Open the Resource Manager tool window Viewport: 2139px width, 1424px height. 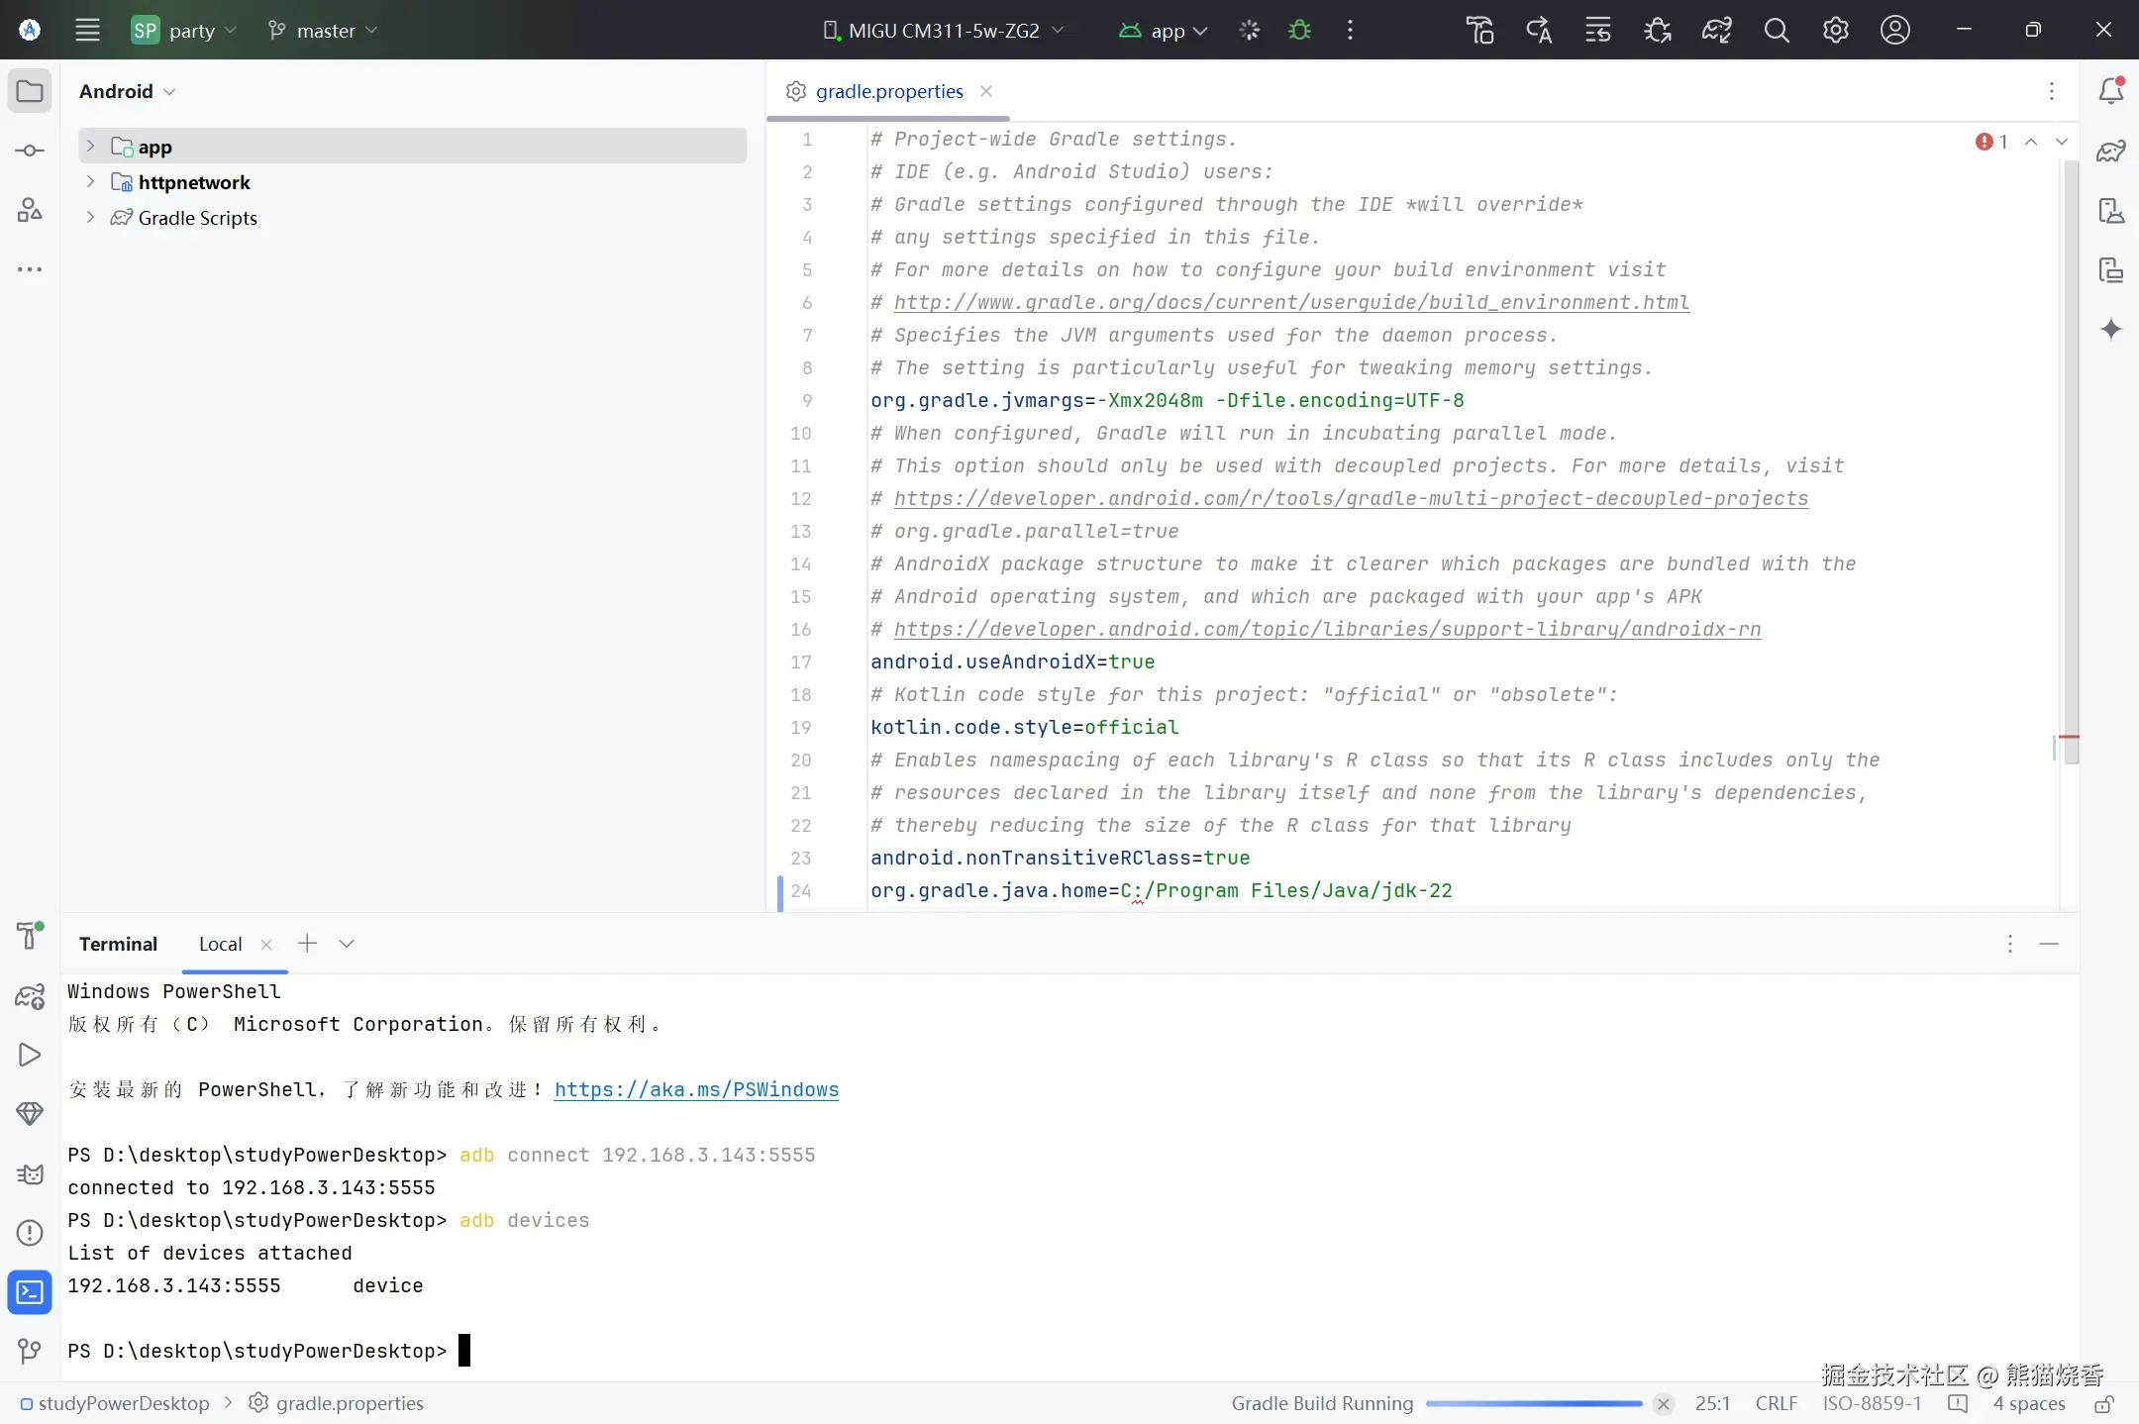pyautogui.click(x=30, y=210)
